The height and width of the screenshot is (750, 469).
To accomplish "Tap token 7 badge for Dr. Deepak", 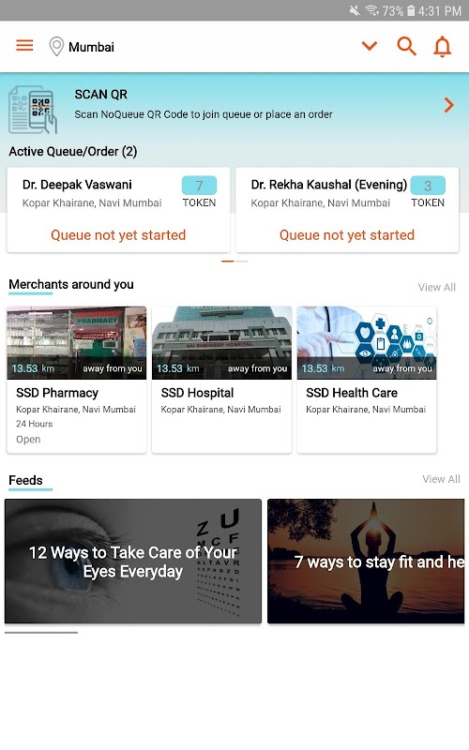I will pos(199,186).
